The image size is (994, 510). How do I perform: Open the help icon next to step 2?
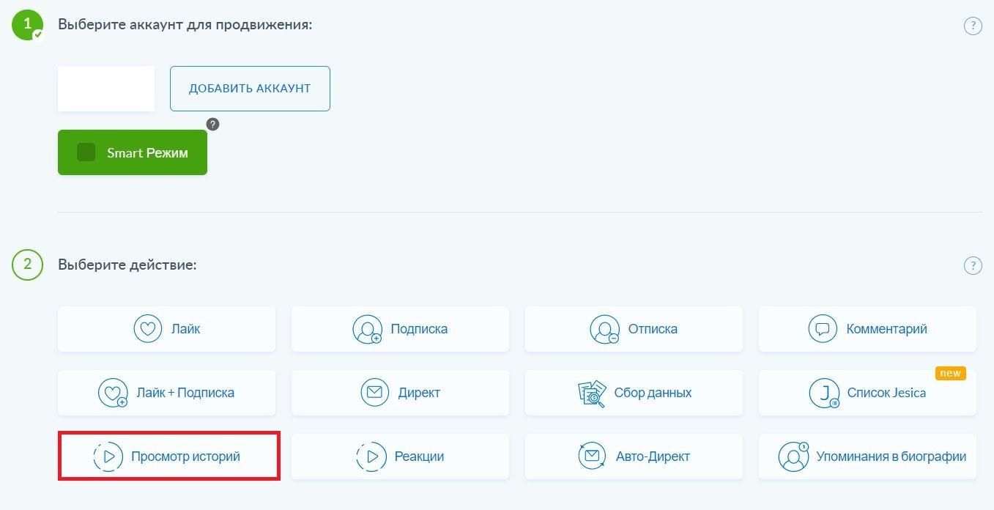[973, 265]
